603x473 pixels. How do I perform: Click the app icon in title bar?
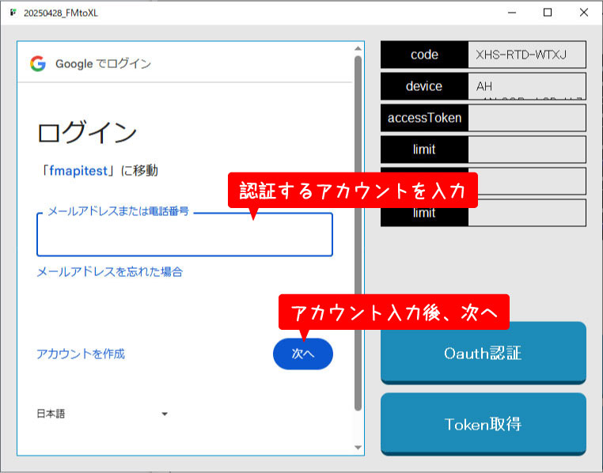(13, 13)
